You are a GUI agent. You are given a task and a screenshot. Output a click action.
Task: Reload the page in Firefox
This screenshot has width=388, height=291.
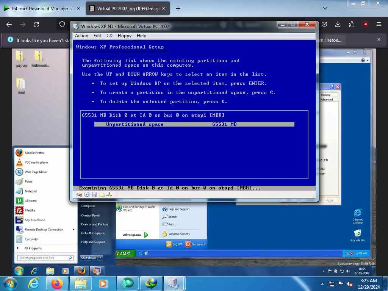pos(36,25)
